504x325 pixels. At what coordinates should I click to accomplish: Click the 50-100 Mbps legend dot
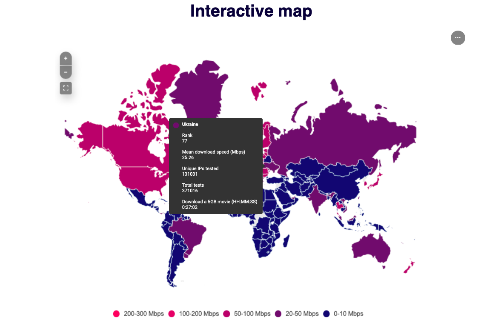(x=227, y=314)
